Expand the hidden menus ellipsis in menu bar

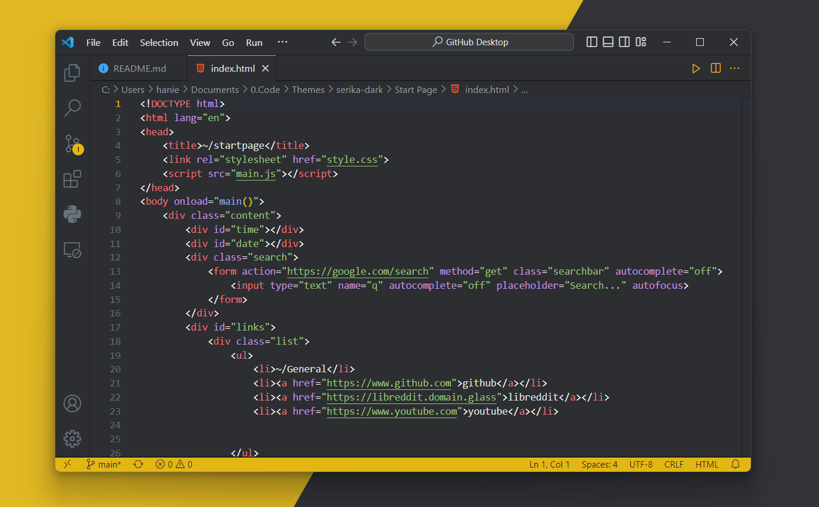pos(282,42)
